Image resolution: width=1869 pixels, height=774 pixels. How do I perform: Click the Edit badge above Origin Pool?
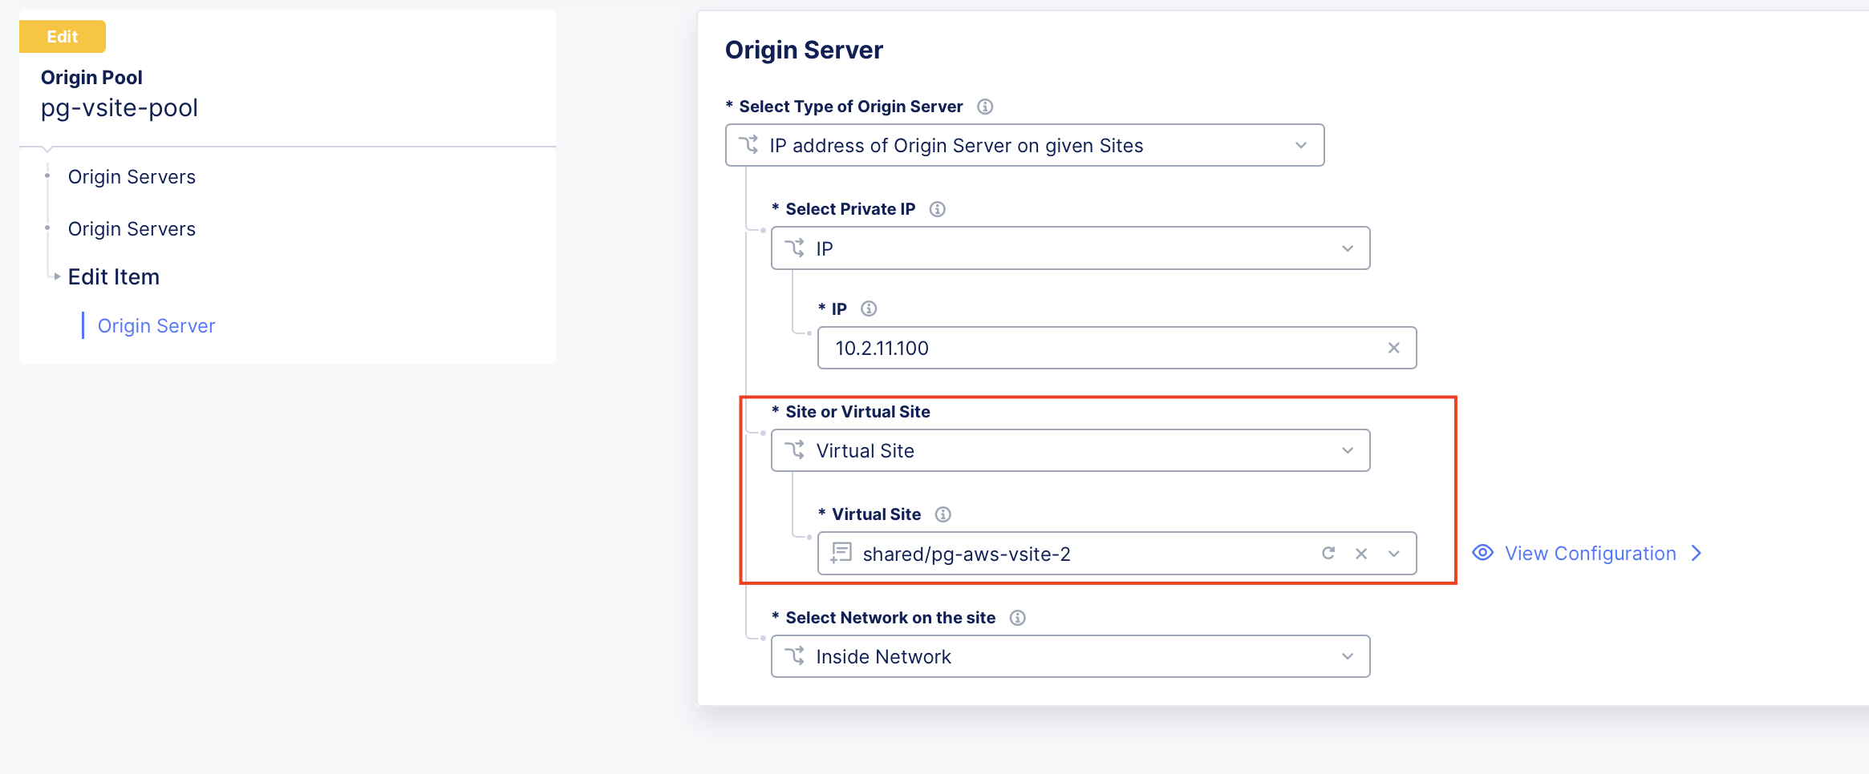(63, 36)
